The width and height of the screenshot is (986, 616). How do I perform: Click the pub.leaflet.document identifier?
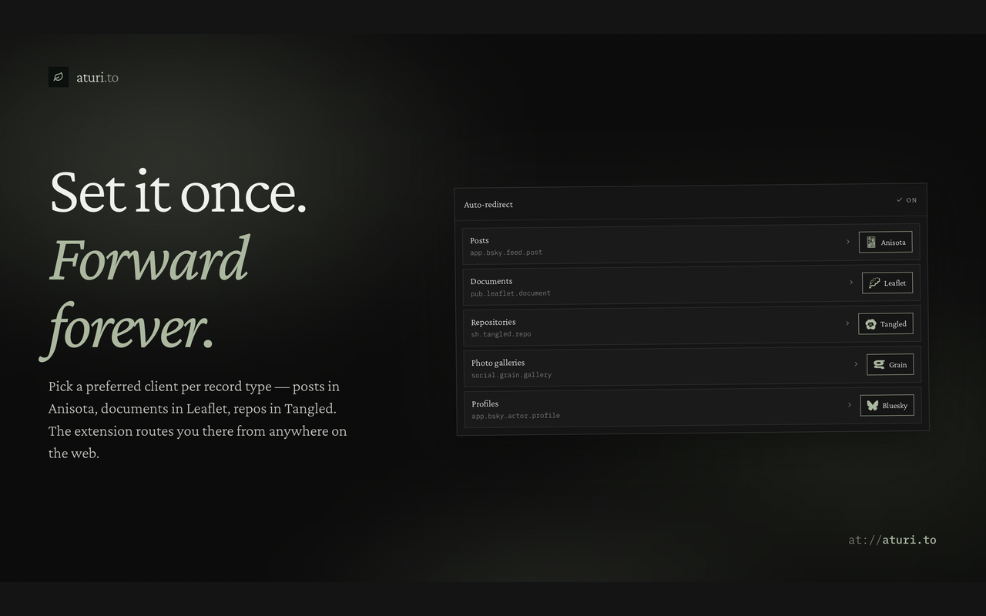511,293
